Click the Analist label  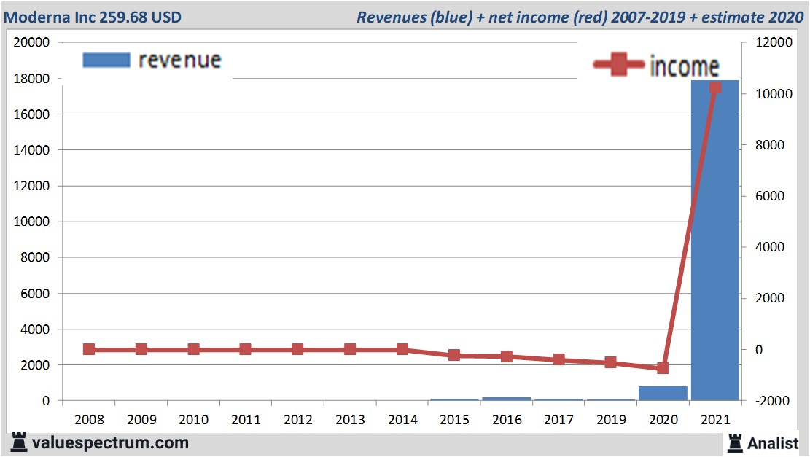coord(773,443)
